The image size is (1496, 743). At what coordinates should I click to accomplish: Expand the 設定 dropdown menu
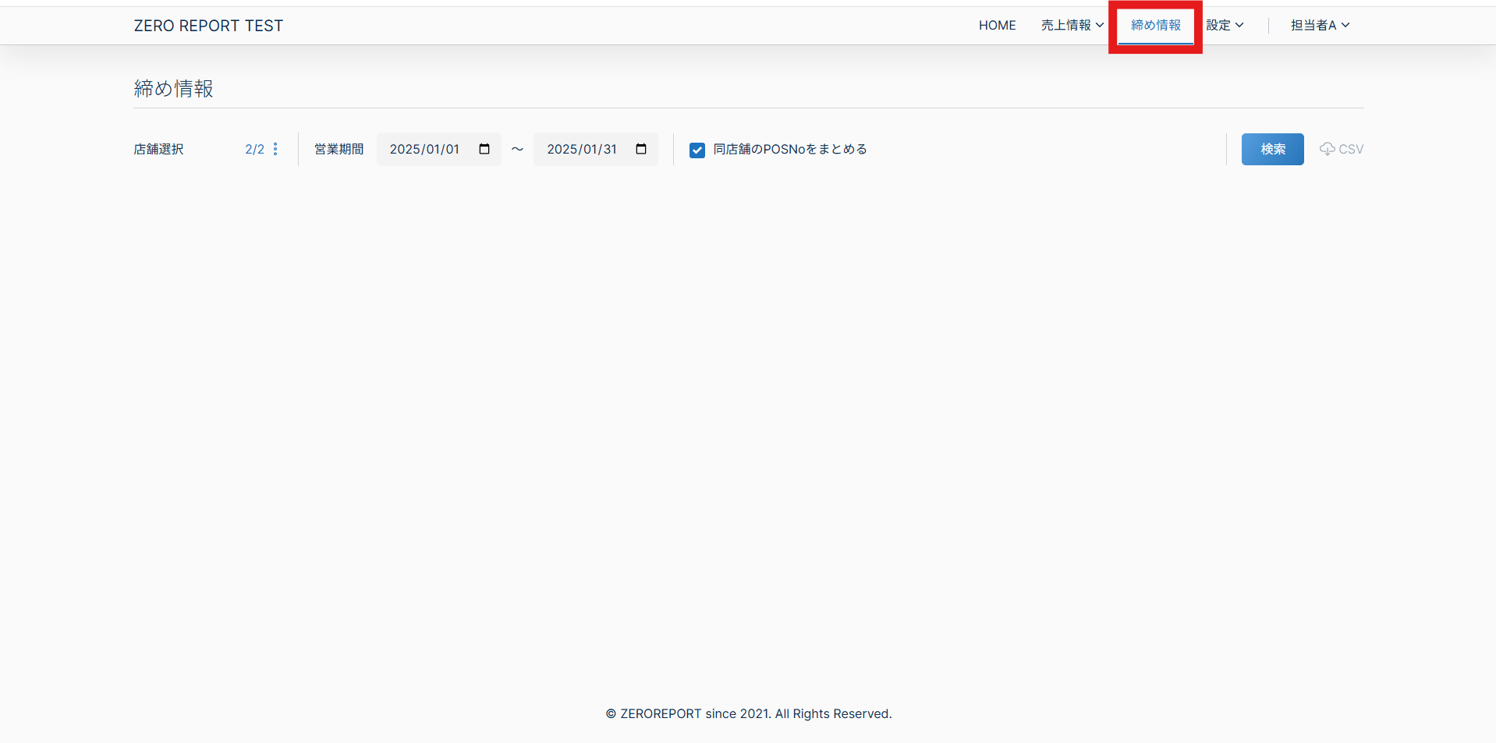pos(1224,25)
